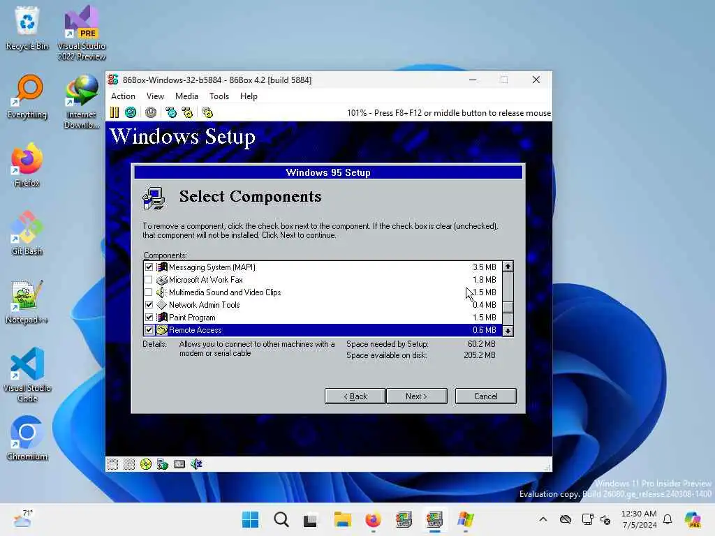715x536 pixels.
Task: Select the Recycle Bin desktop icon
Action: tap(27, 28)
